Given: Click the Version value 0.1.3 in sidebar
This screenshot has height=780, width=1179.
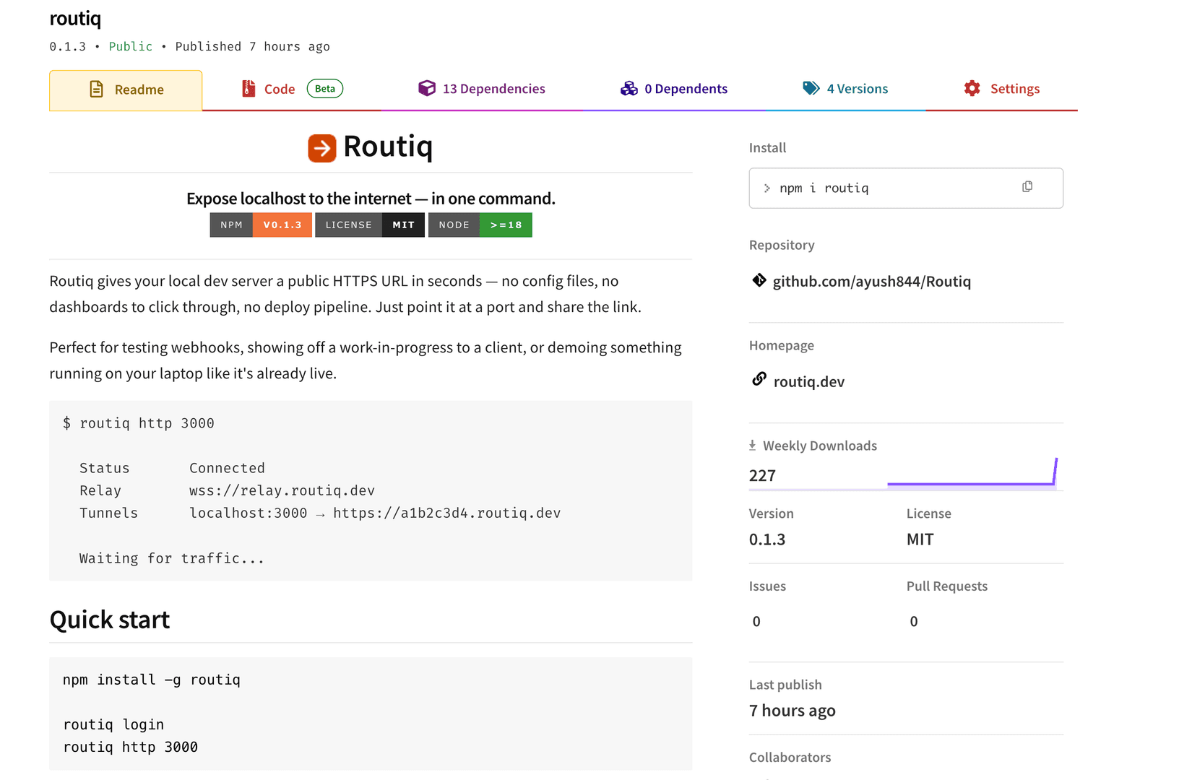Looking at the screenshot, I should click(x=767, y=539).
